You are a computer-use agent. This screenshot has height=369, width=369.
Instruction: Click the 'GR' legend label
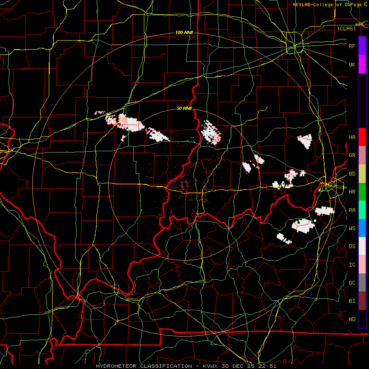pos(352,155)
